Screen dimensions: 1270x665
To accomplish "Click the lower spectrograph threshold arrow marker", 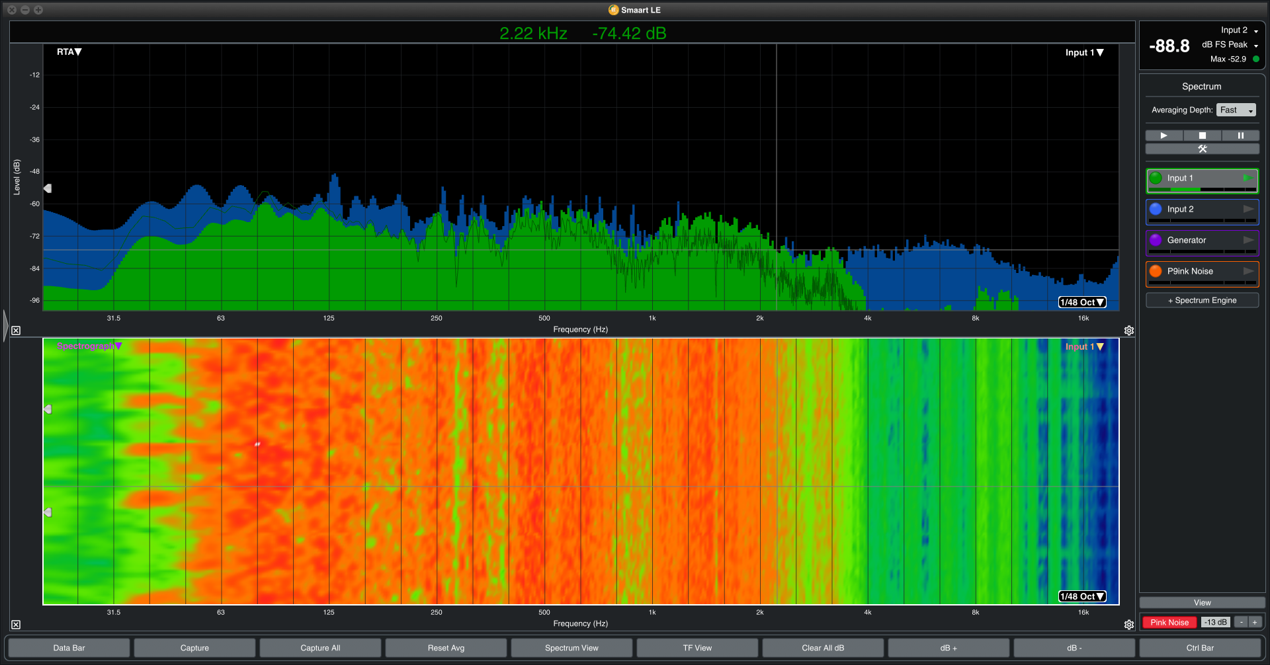I will tap(48, 512).
